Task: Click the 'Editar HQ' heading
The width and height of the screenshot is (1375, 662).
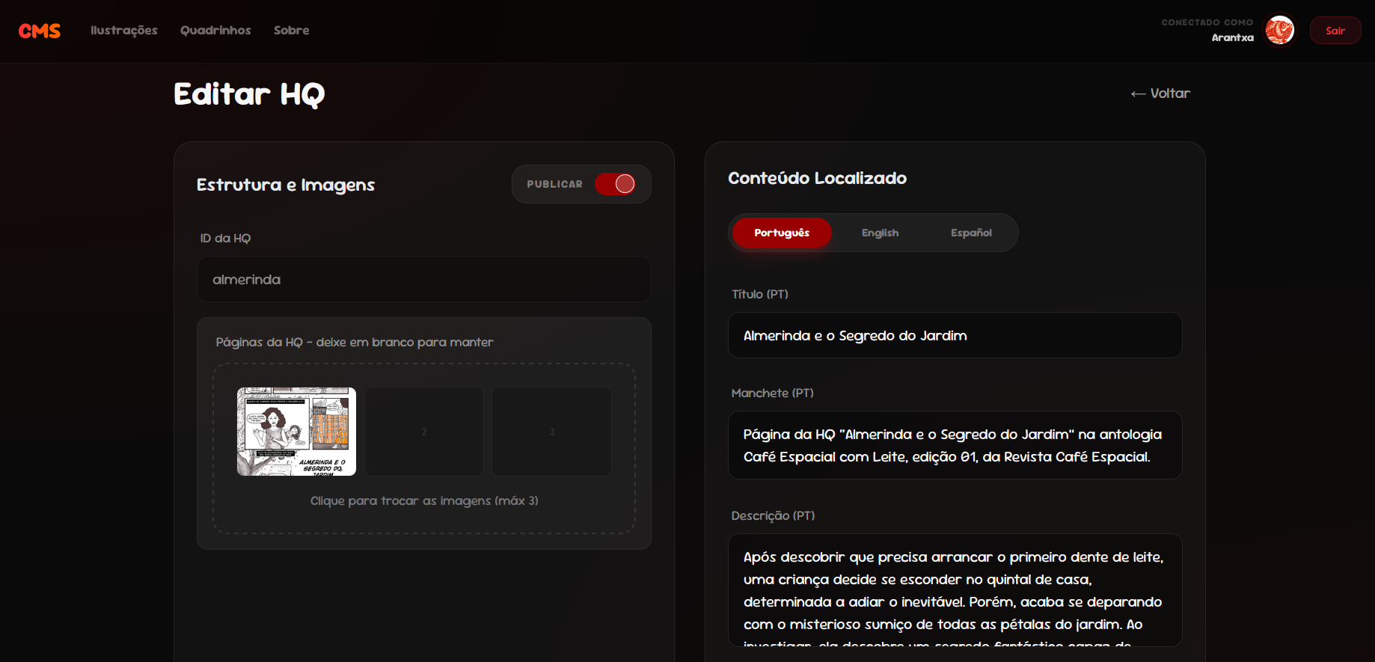Action: (249, 94)
